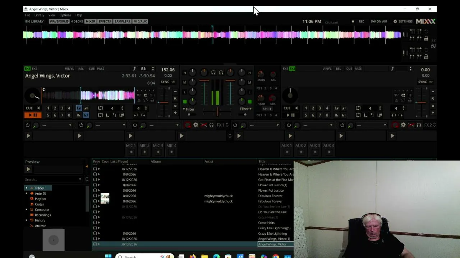
Task: Select Playlists in library sidebar
Action: (x=40, y=199)
